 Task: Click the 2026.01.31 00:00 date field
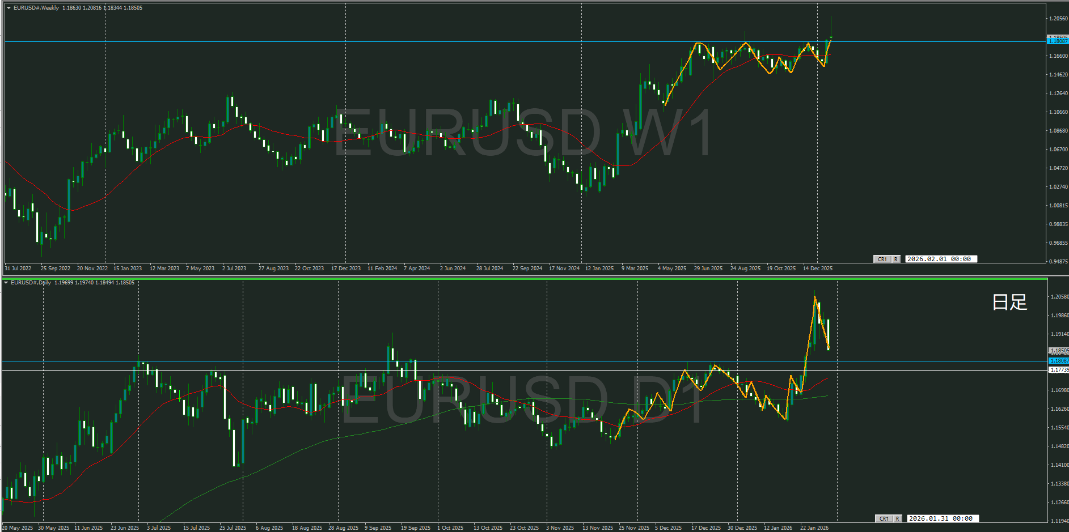pyautogui.click(x=941, y=518)
